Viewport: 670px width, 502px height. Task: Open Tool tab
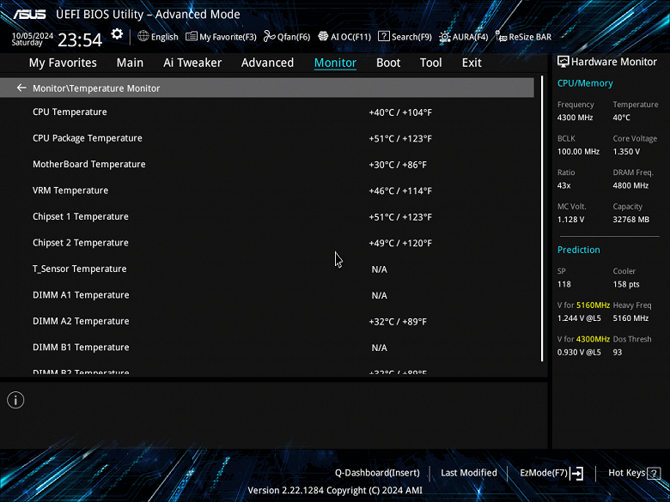coord(430,63)
